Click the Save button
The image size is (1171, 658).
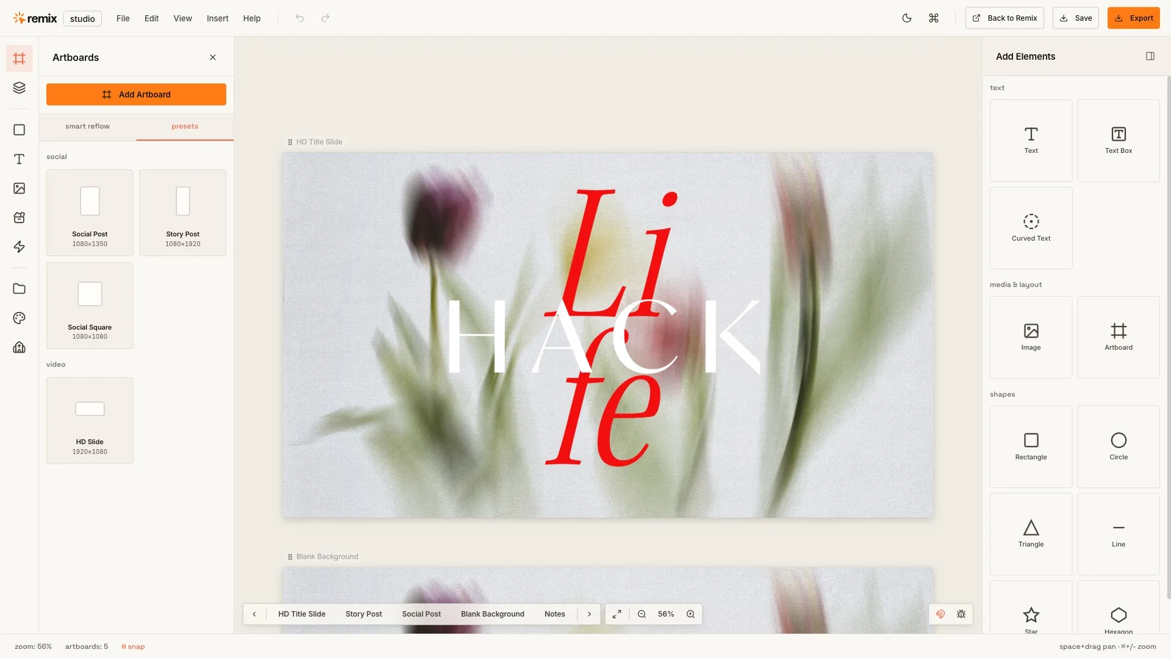pyautogui.click(x=1076, y=18)
